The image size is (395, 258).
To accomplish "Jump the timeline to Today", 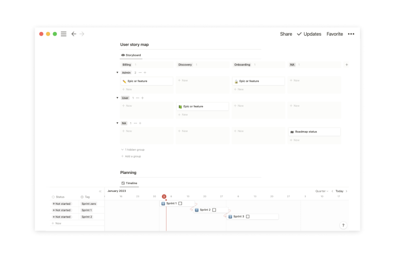I will [339, 191].
